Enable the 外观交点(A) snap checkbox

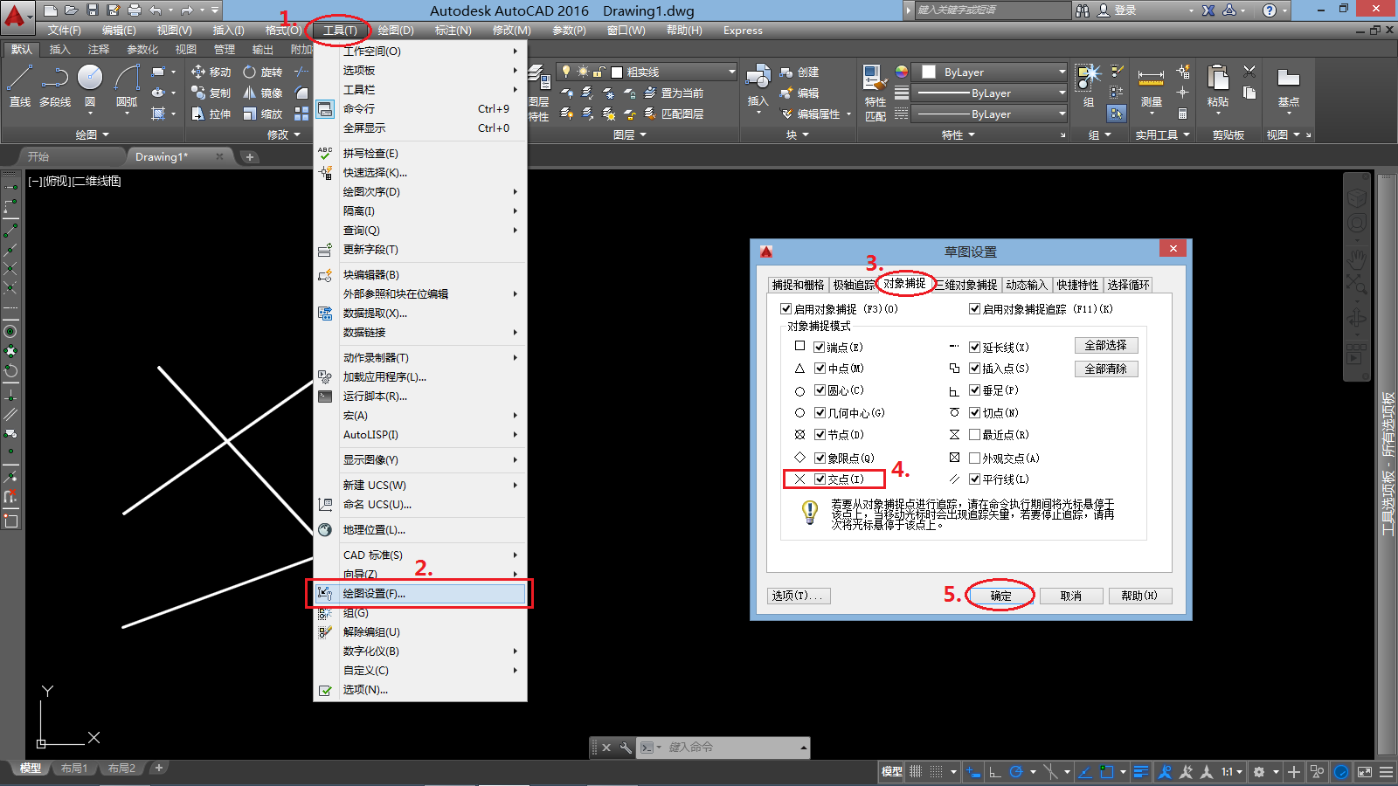(x=974, y=458)
